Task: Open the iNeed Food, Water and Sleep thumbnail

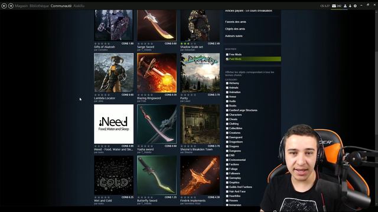Action: tap(113, 124)
